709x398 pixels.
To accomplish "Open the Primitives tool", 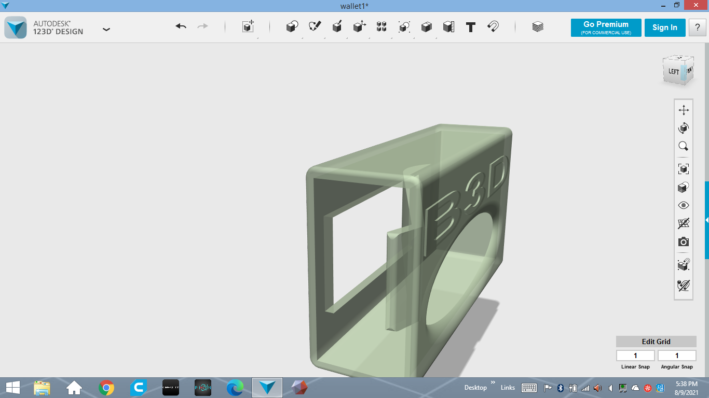I will click(291, 27).
